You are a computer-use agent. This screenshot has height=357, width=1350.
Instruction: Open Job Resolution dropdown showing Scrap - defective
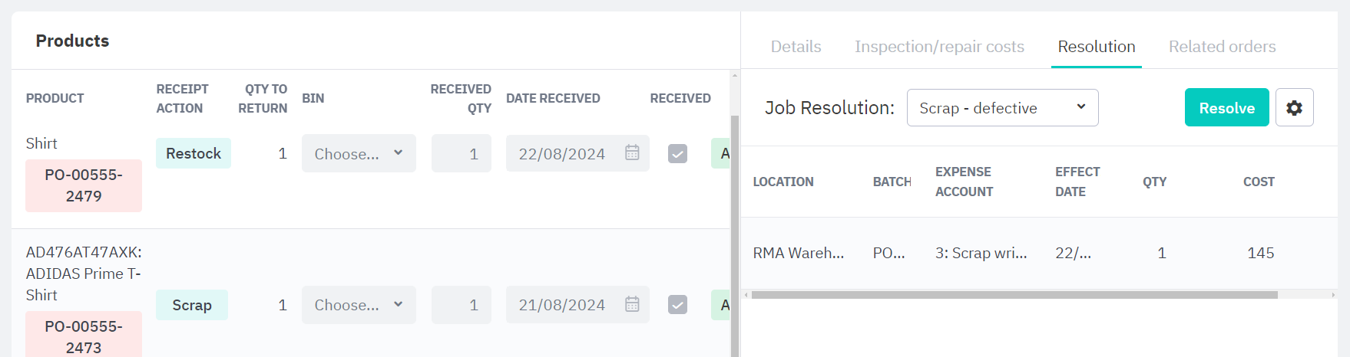[1002, 107]
